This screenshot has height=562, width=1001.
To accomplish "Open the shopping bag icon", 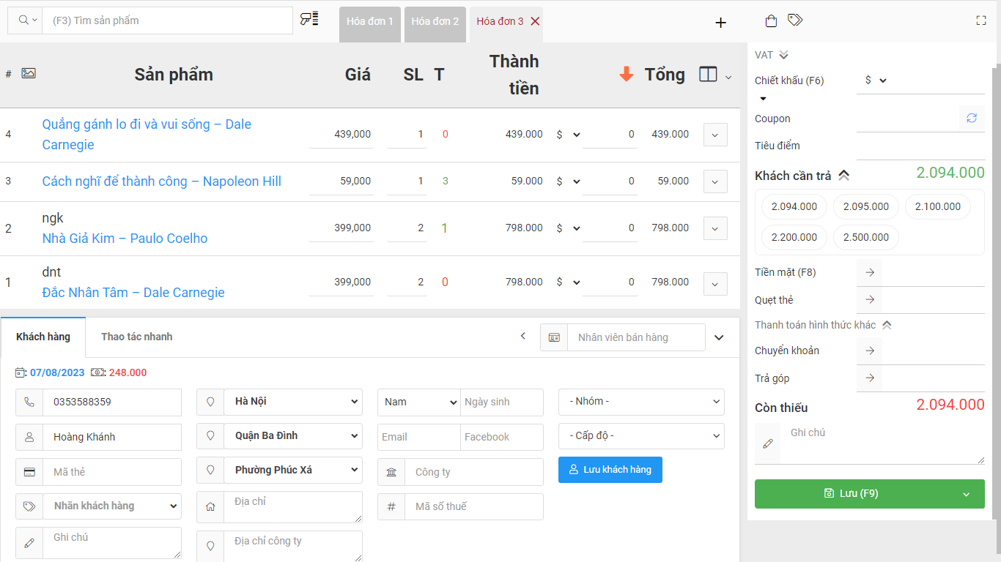I will click(x=771, y=21).
